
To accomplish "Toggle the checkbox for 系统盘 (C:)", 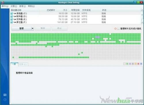I will [12, 13].
